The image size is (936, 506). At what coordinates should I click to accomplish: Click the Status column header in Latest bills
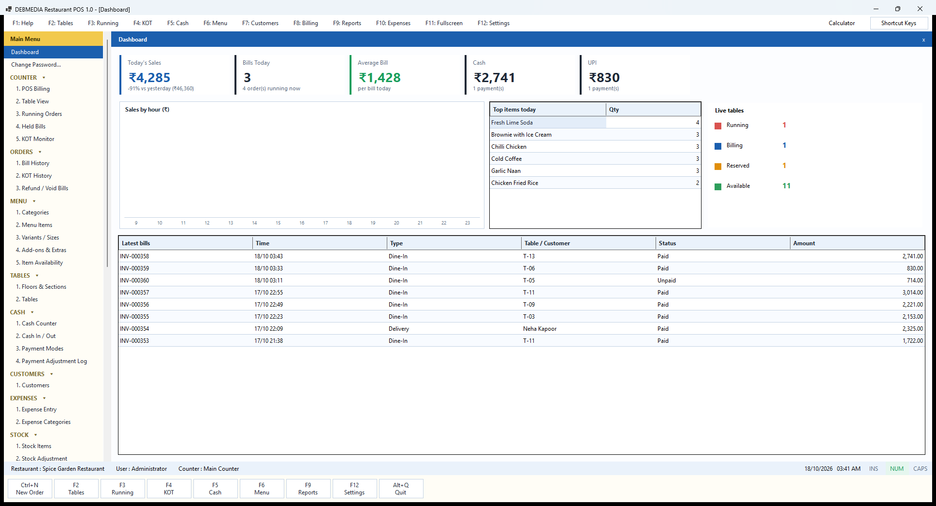[x=723, y=243]
